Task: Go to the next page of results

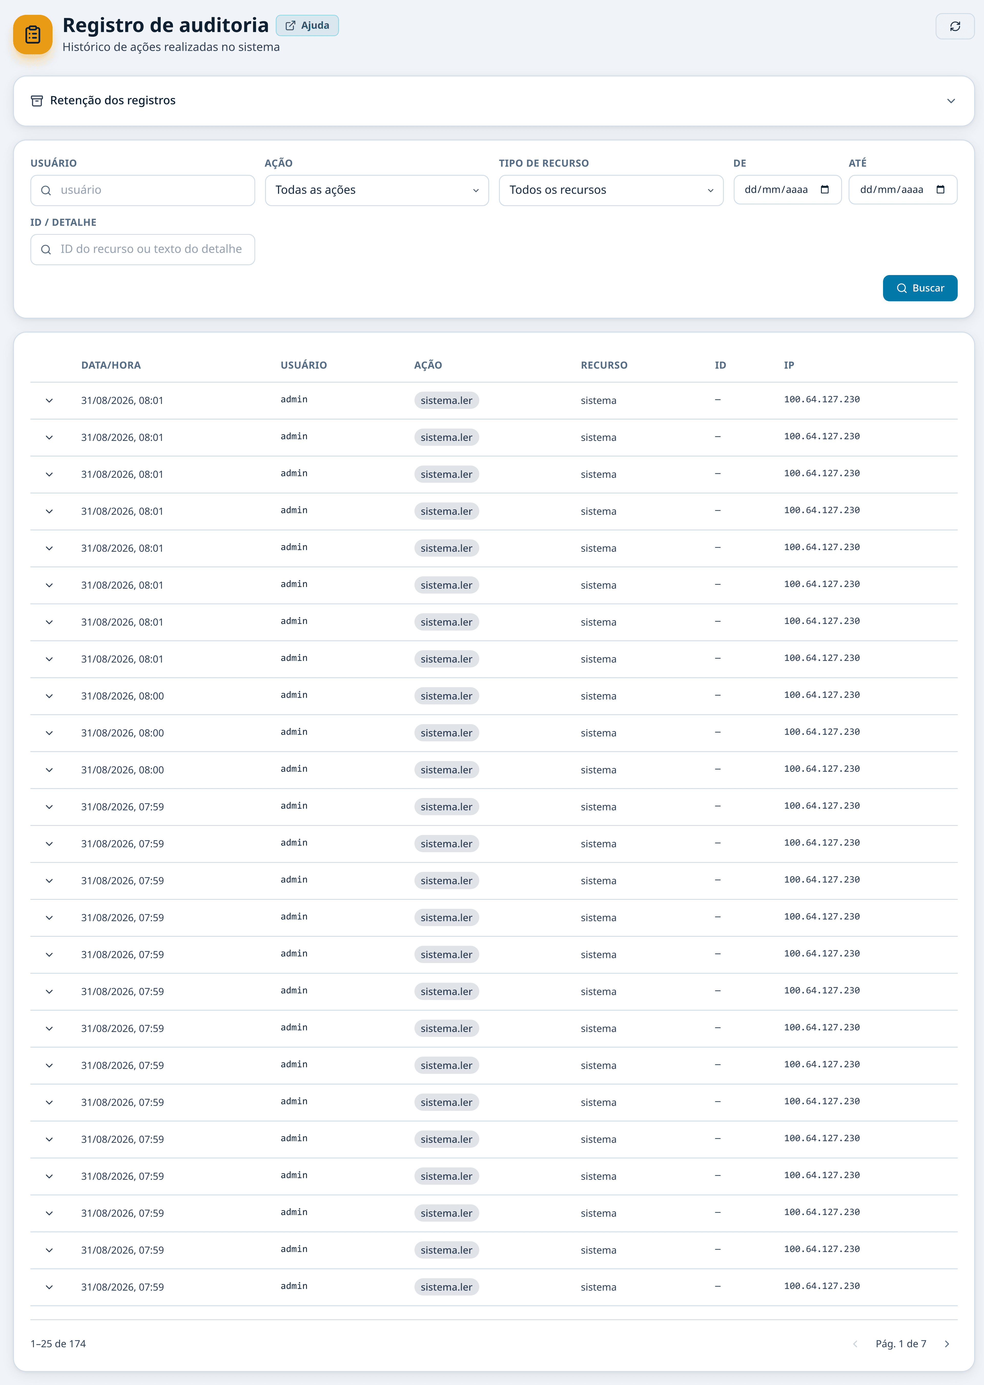Action: click(x=947, y=1344)
